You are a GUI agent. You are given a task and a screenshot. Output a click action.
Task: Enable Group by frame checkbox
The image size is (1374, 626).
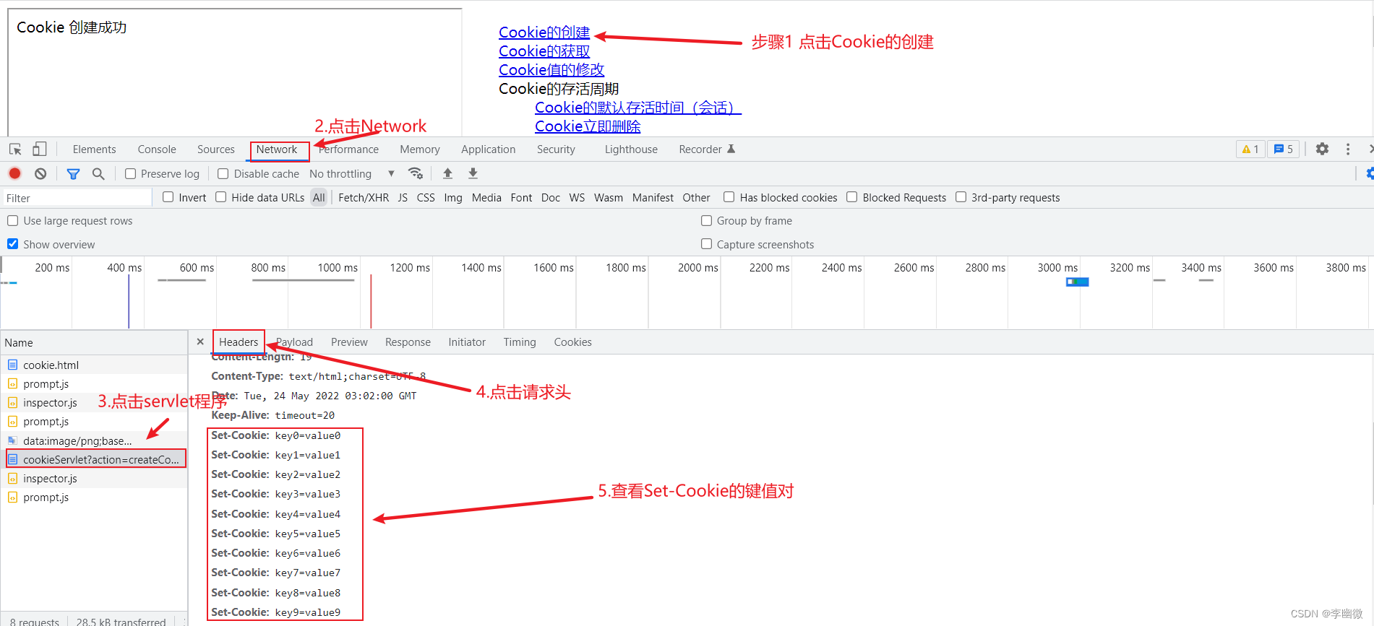(x=706, y=220)
